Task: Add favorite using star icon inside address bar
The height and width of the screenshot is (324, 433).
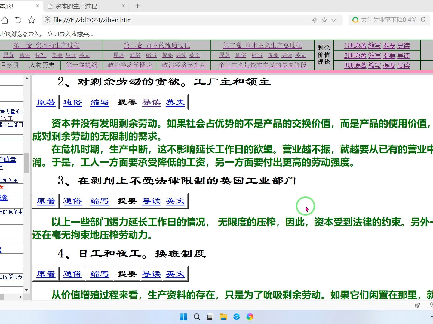Action: [324, 20]
